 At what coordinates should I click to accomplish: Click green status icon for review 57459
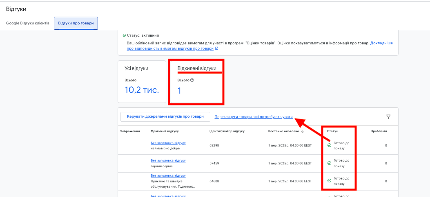click(330, 163)
